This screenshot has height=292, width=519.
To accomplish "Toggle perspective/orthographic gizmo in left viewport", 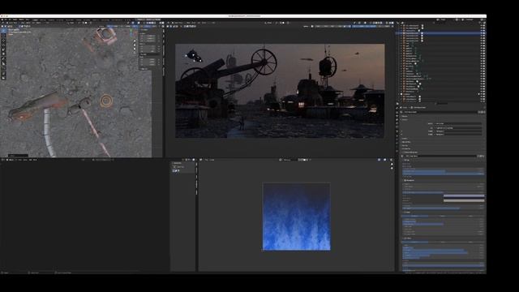I will tap(135, 52).
